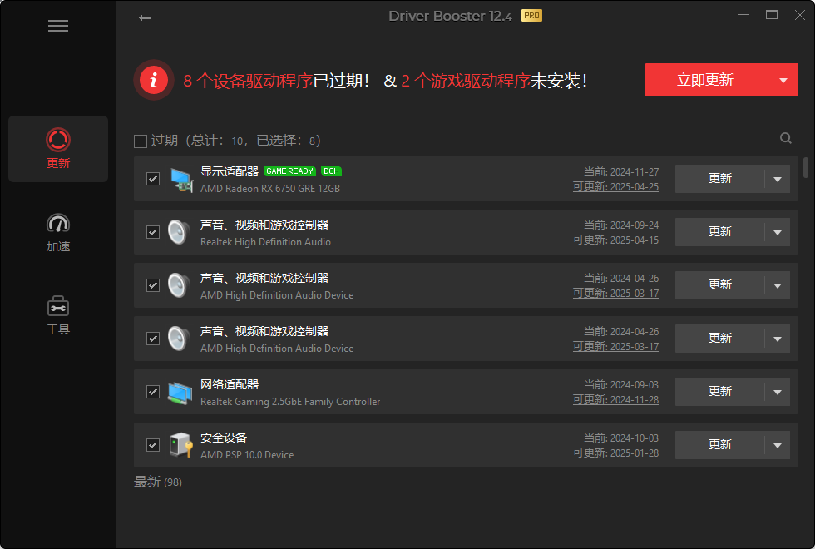The image size is (815, 549).
Task: Click the red info icon beside warning text
Action: click(154, 81)
